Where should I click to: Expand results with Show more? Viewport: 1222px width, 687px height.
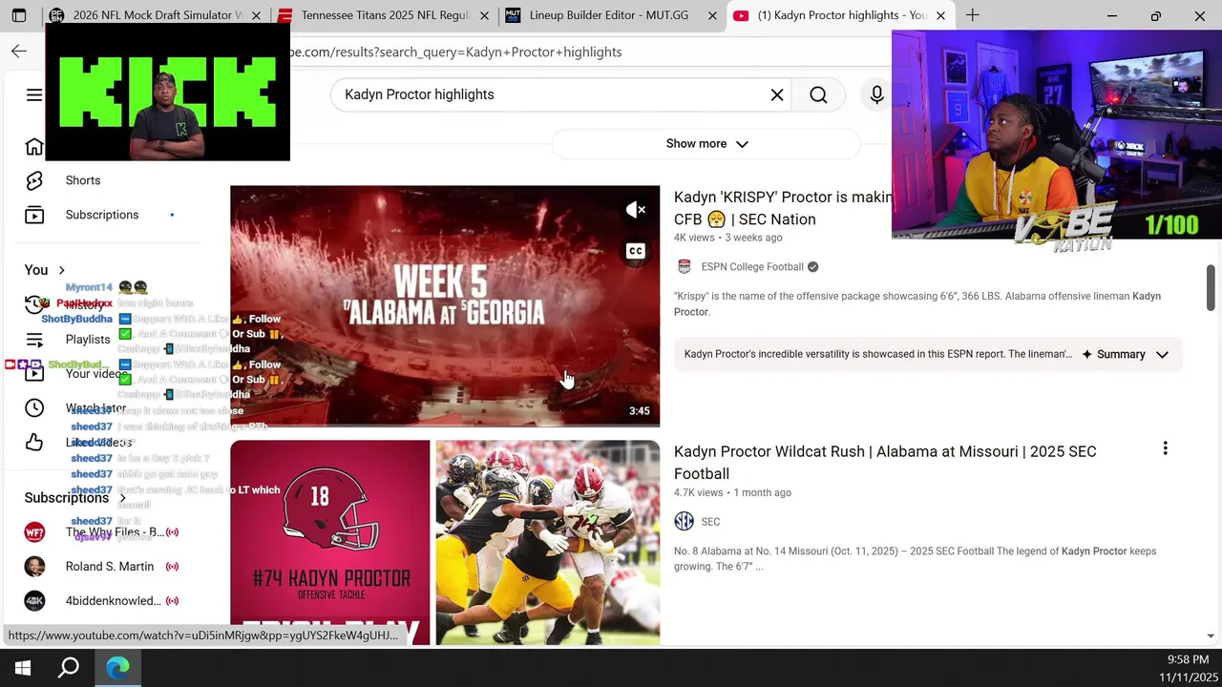click(706, 144)
